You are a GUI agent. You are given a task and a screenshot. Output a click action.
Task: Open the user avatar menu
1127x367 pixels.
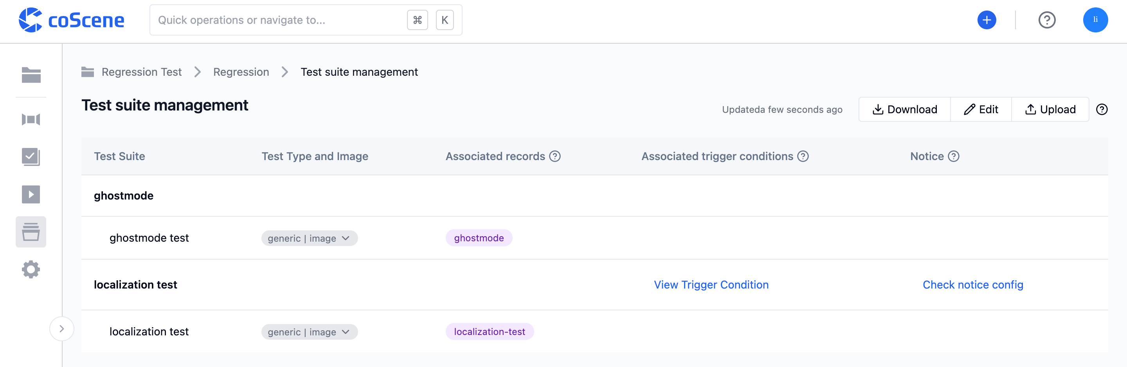tap(1095, 20)
